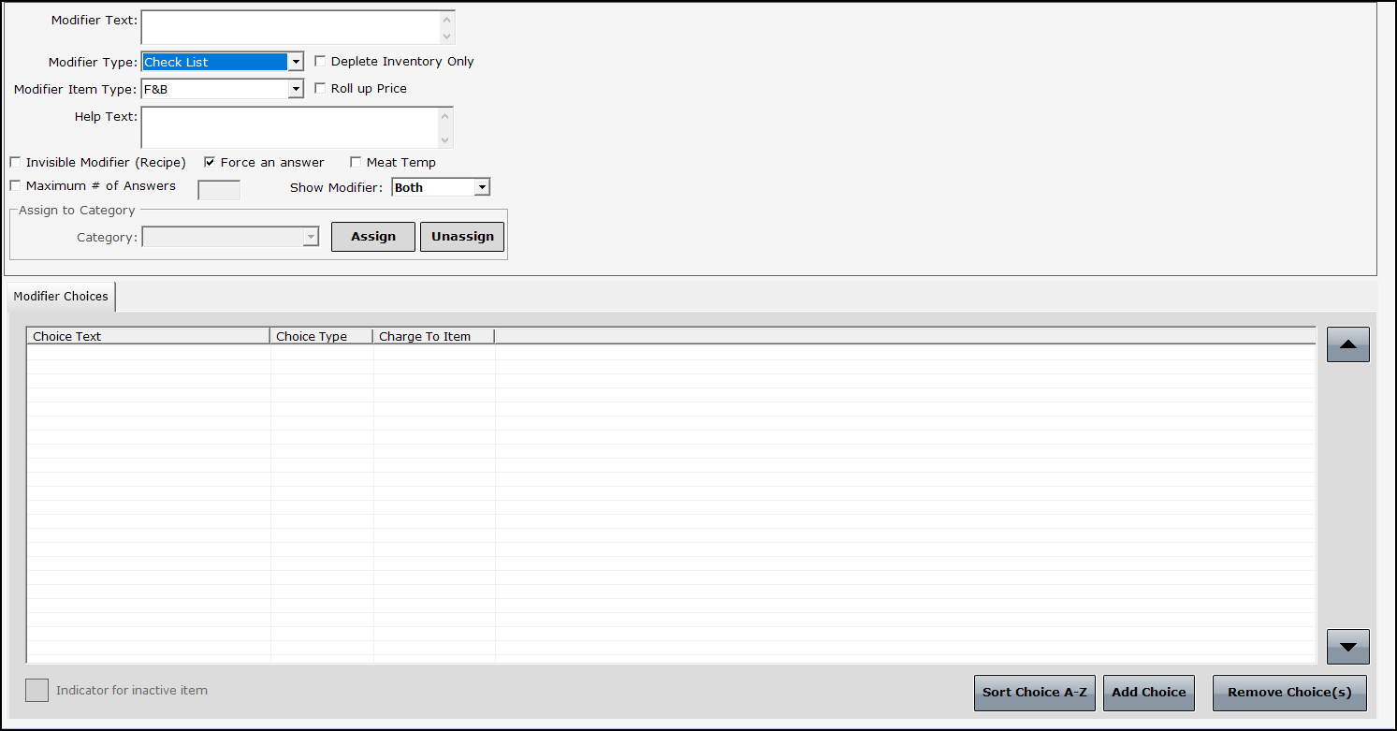Expand the Modifier Item Type dropdown

[296, 90]
